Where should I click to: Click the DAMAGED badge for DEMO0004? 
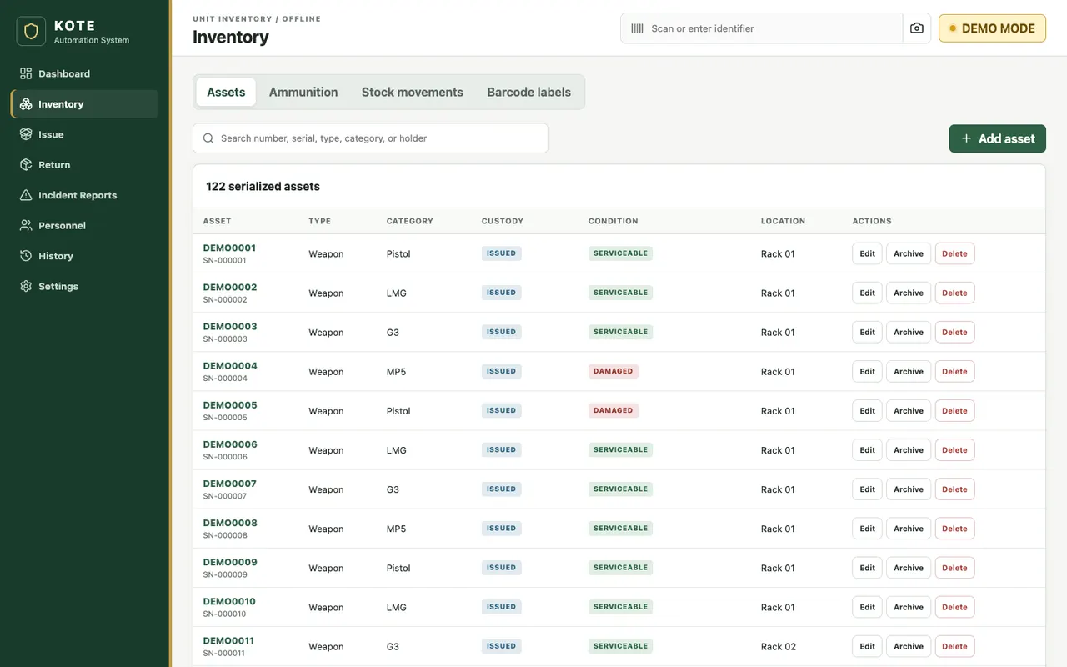tap(614, 371)
